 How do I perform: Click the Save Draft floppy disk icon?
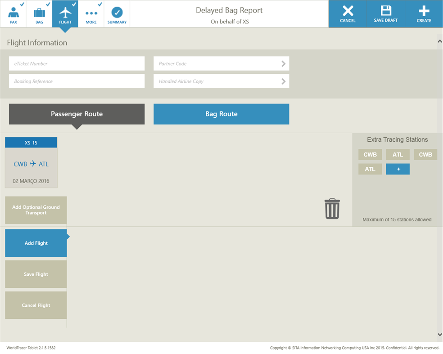385,11
